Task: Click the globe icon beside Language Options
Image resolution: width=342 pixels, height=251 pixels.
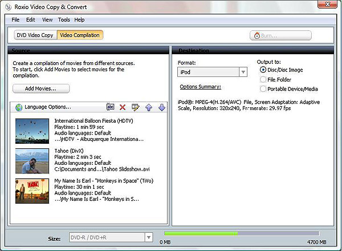Action: pos(19,107)
